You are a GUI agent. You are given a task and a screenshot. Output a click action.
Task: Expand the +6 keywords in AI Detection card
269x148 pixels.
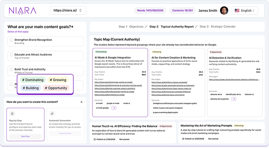[234, 99]
